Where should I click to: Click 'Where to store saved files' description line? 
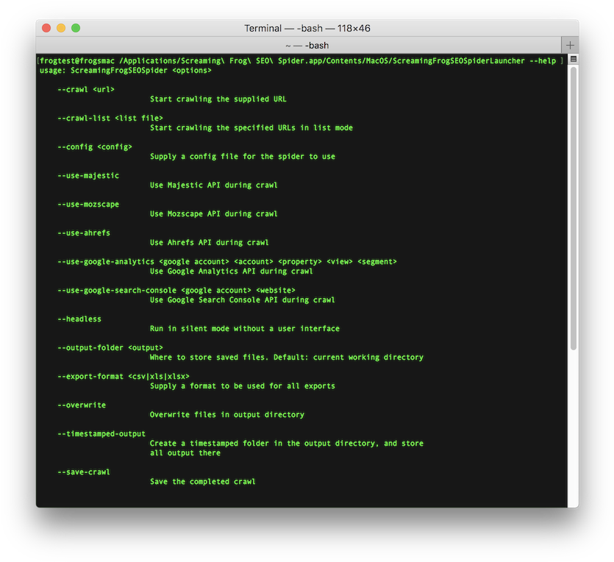287,358
